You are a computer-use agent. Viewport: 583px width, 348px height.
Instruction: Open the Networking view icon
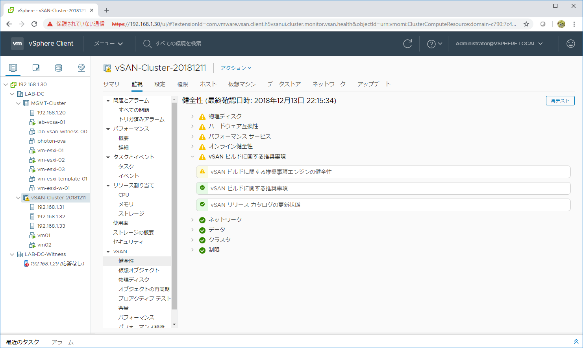pyautogui.click(x=81, y=68)
